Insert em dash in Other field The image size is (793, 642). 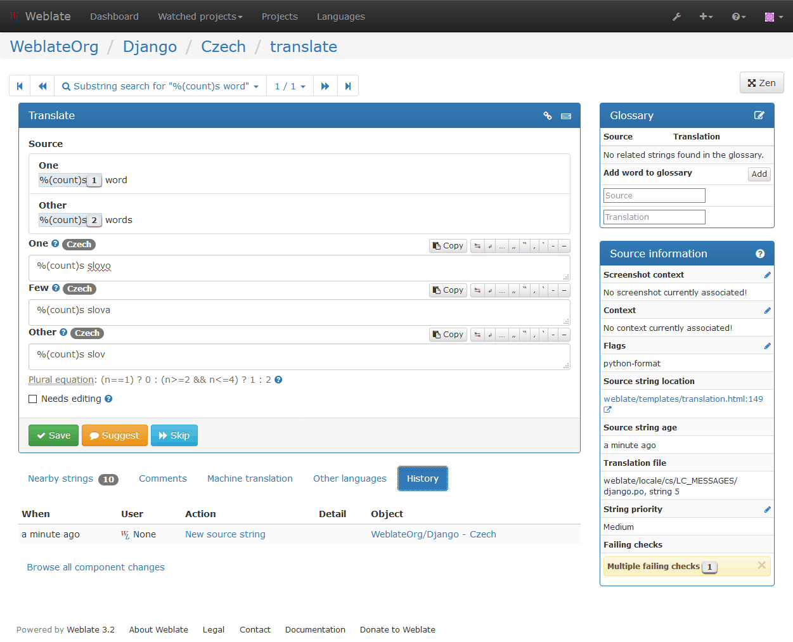564,335
